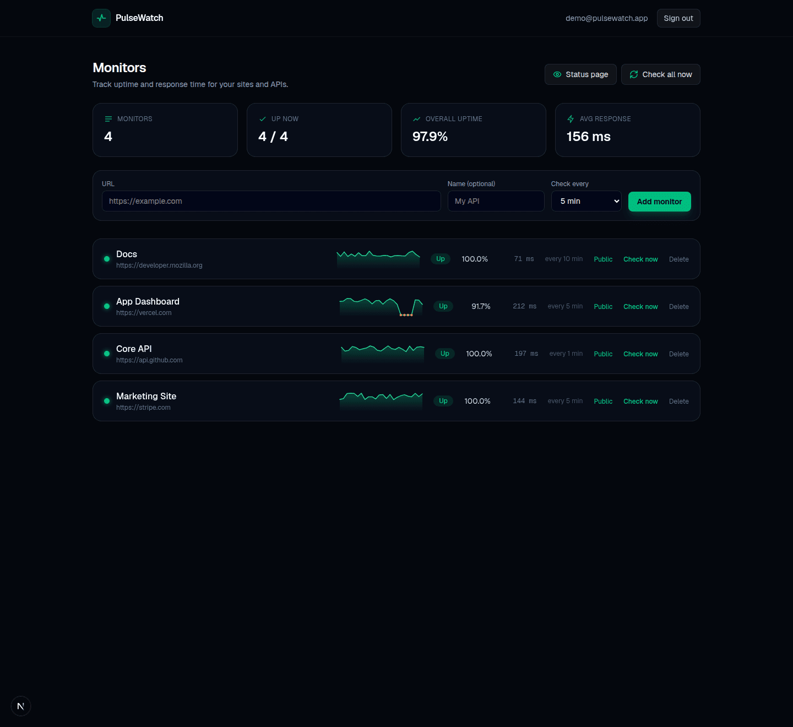Click the Docs response-time sparkline
This screenshot has height=727, width=793.
(x=378, y=259)
